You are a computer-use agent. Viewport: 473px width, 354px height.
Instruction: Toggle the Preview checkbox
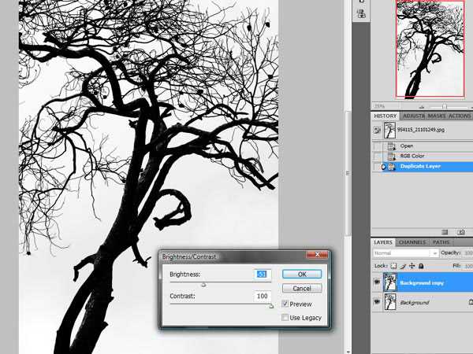coord(285,304)
